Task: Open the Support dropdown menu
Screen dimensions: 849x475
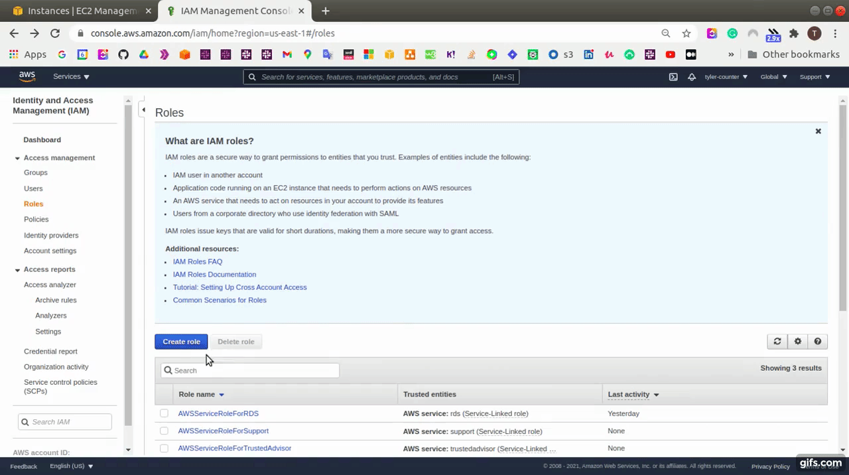Action: pos(815,77)
